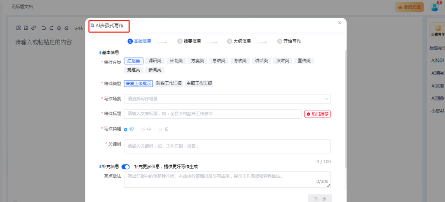Click the 下一步 button
The height and width of the screenshot is (202, 445).
(320, 198)
